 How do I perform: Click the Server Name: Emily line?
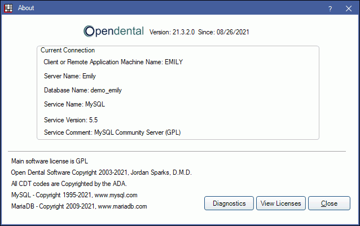pyautogui.click(x=70, y=76)
